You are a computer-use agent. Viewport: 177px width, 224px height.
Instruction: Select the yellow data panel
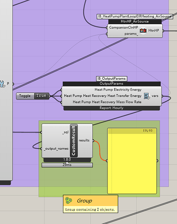(x=132, y=161)
